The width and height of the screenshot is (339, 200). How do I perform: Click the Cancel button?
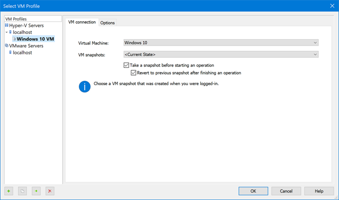tap(286, 191)
